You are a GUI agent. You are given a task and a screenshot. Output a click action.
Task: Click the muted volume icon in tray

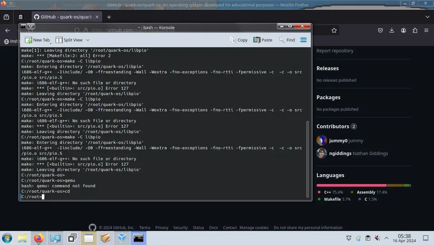377,238
